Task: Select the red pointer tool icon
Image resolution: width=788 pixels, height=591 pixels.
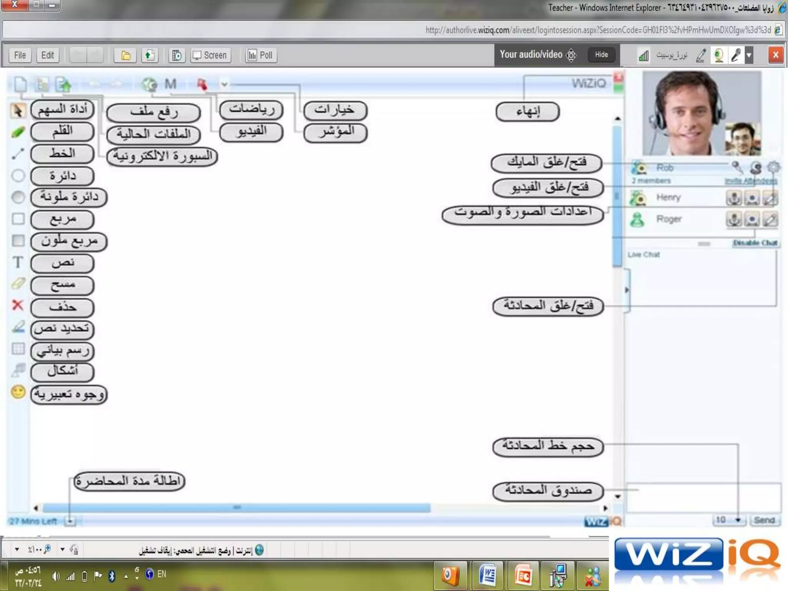Action: 202,84
